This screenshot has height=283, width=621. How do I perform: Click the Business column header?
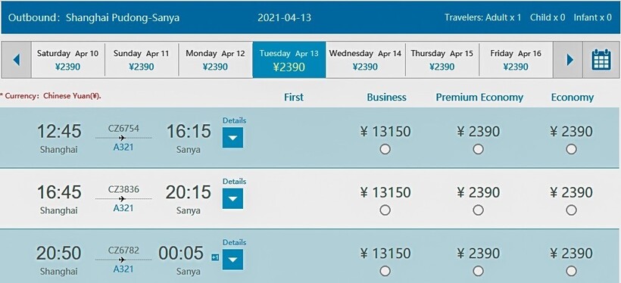386,98
